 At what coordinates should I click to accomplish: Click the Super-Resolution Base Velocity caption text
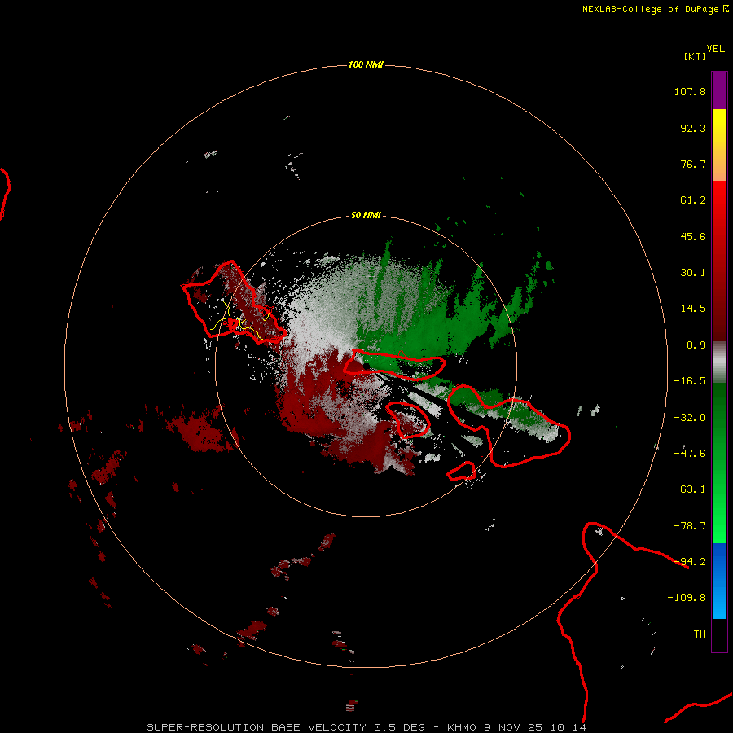tap(366, 727)
